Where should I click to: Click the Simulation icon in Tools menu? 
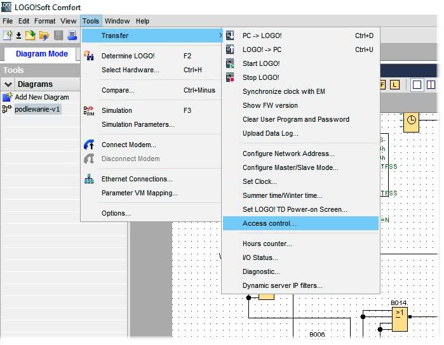(x=89, y=110)
